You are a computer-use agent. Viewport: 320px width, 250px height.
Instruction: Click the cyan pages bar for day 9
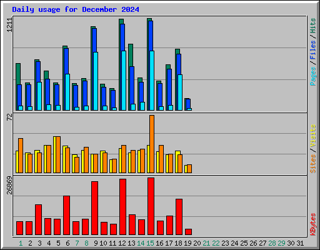pyautogui.click(x=96, y=81)
